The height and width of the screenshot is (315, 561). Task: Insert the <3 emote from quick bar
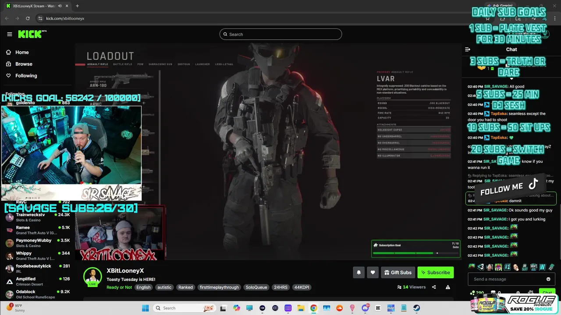(481, 266)
